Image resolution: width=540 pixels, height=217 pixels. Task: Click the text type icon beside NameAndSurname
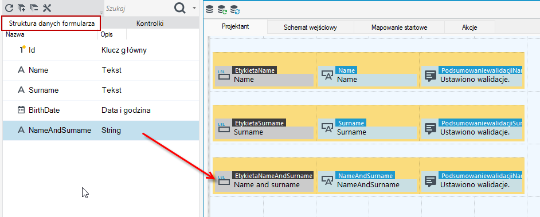point(21,130)
